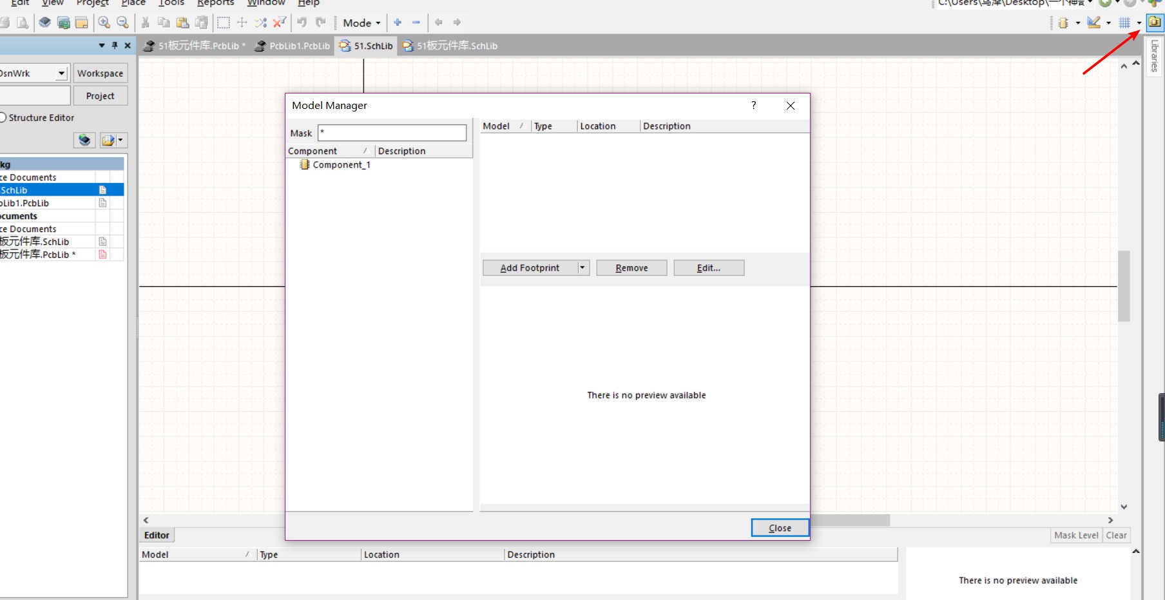
Task: Sort by the Model column header in Model Manager
Action: tap(504, 126)
